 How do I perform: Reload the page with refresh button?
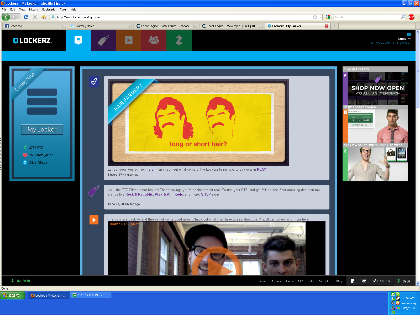point(26,17)
